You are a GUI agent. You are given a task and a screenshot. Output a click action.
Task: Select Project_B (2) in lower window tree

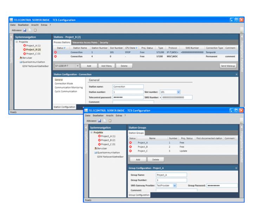pyautogui.click(x=107, y=140)
